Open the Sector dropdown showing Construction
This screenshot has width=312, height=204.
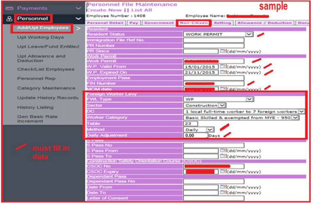point(222,105)
